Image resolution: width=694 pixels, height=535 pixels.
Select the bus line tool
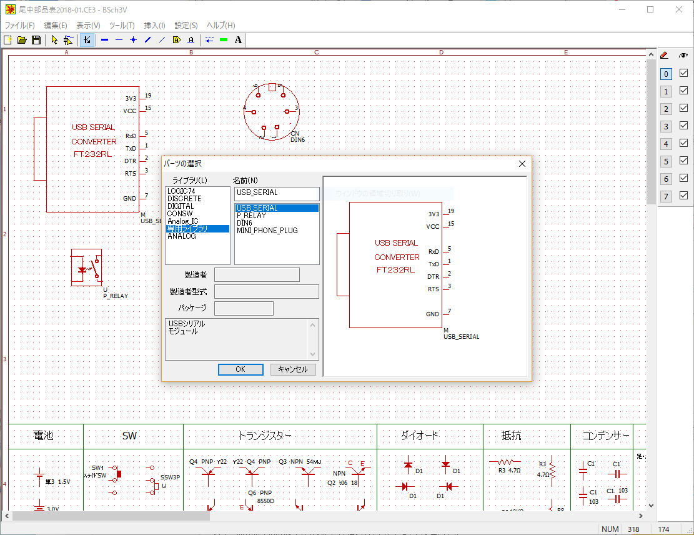[x=104, y=39]
